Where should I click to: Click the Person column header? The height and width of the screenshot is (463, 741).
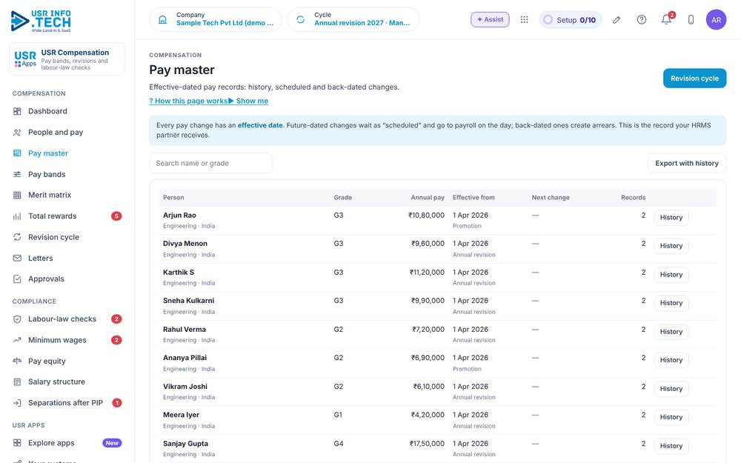173,198
